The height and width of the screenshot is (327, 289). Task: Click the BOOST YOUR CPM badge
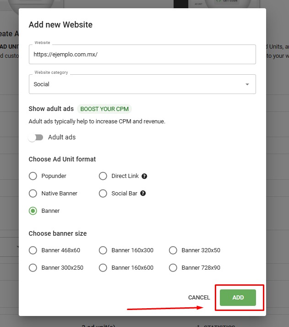(x=105, y=109)
